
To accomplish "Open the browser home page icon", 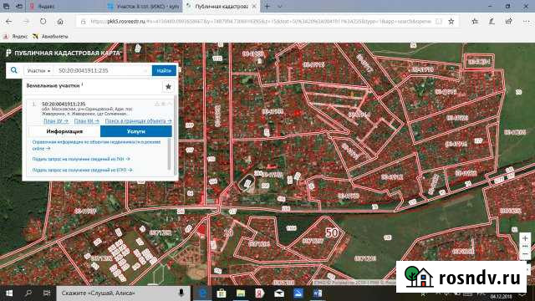I will (60, 22).
